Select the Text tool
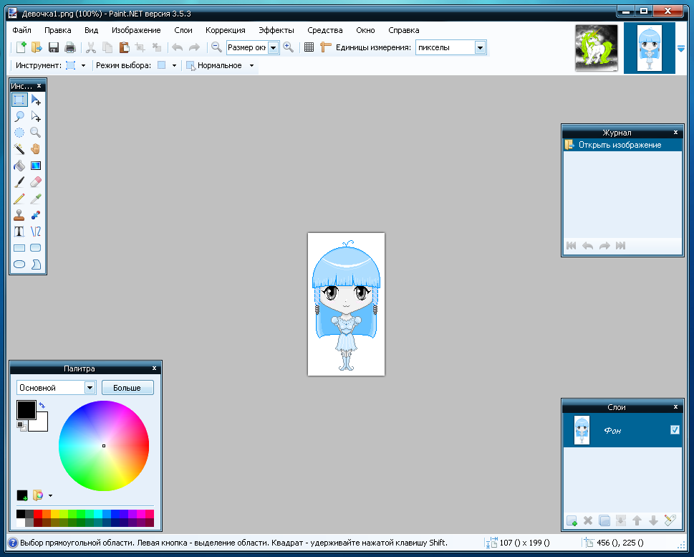694x557 pixels. coord(19,232)
